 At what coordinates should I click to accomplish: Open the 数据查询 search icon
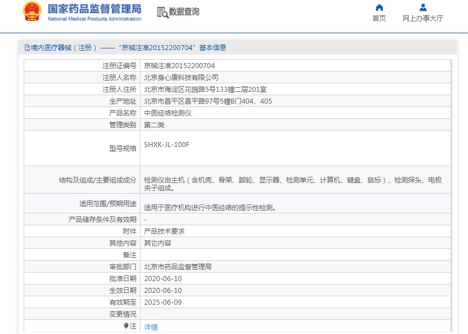point(162,12)
